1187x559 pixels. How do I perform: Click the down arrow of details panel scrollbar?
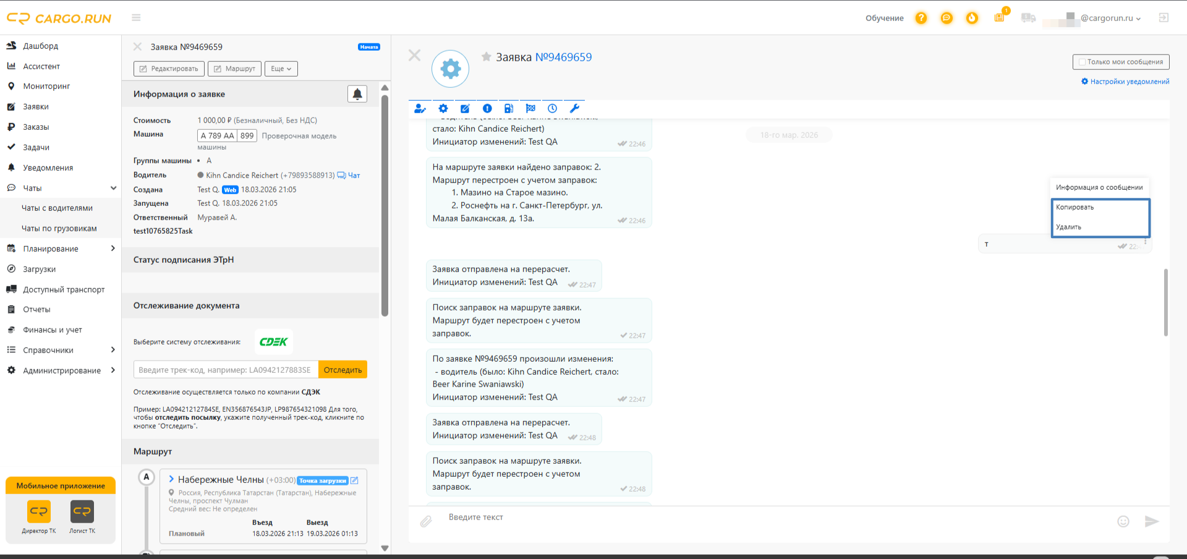(x=385, y=548)
